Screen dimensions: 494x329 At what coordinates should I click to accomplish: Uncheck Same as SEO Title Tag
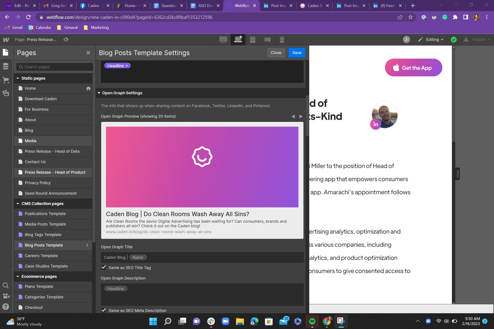pos(104,268)
